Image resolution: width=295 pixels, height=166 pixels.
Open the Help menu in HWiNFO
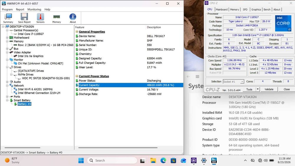pos(47,9)
